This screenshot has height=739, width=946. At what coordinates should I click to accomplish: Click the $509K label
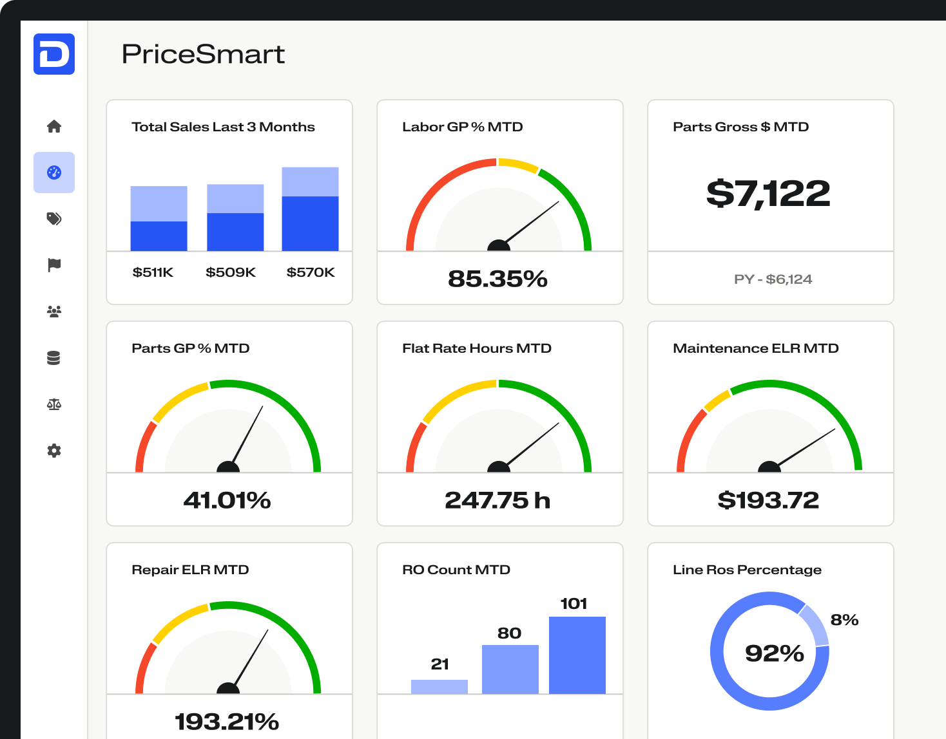tap(231, 272)
